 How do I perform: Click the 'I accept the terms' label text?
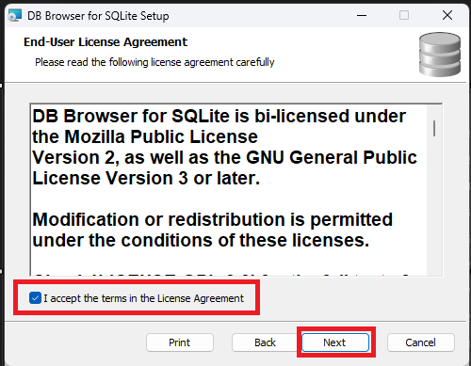click(143, 298)
